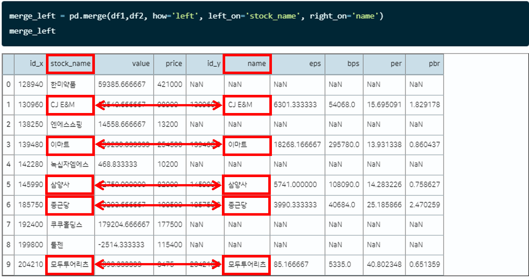The height and width of the screenshot is (279, 529).
Task: Click the pd.merge code line in the cell
Action: click(x=196, y=16)
